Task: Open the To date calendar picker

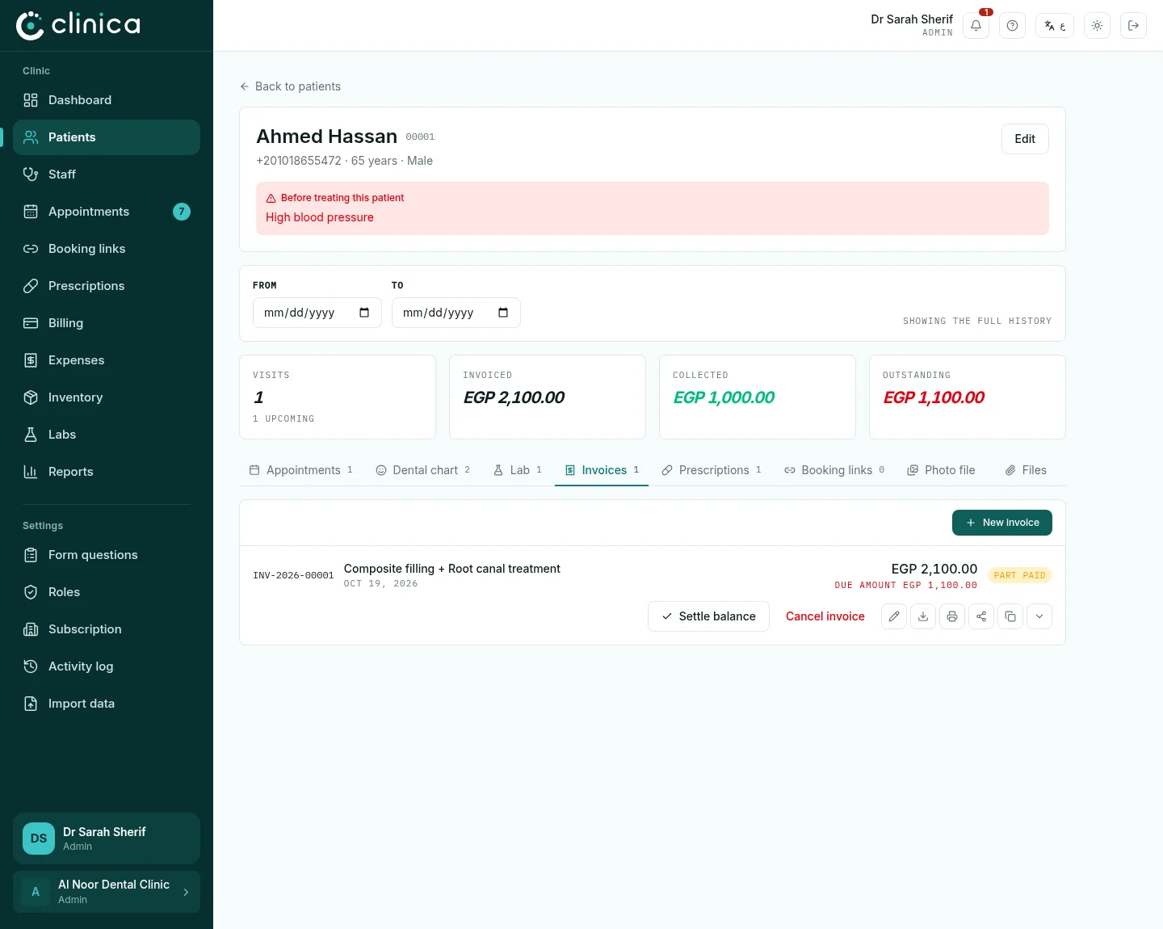Action: [x=503, y=313]
